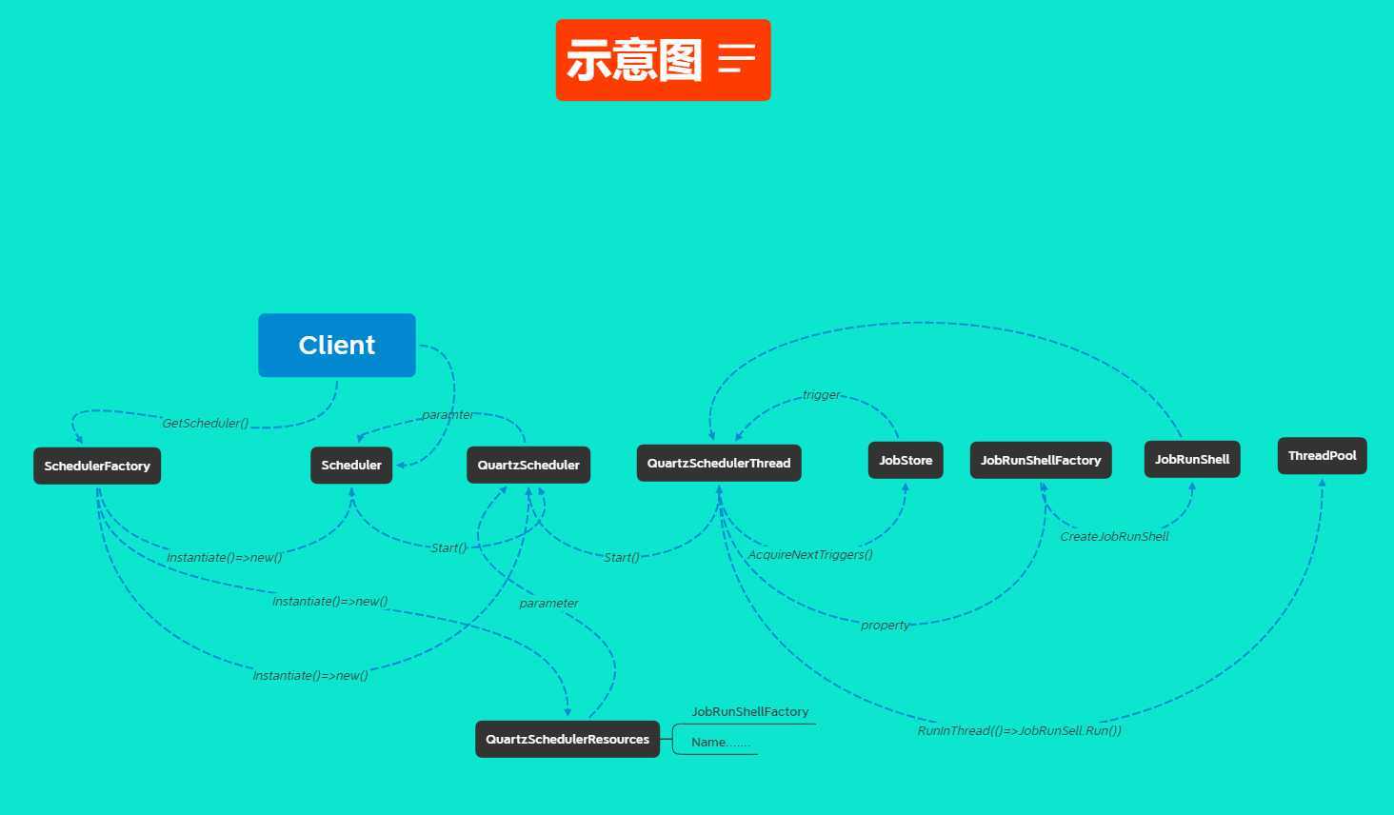Image resolution: width=1394 pixels, height=815 pixels.
Task: Select the QuartzScheduler node
Action: (528, 466)
